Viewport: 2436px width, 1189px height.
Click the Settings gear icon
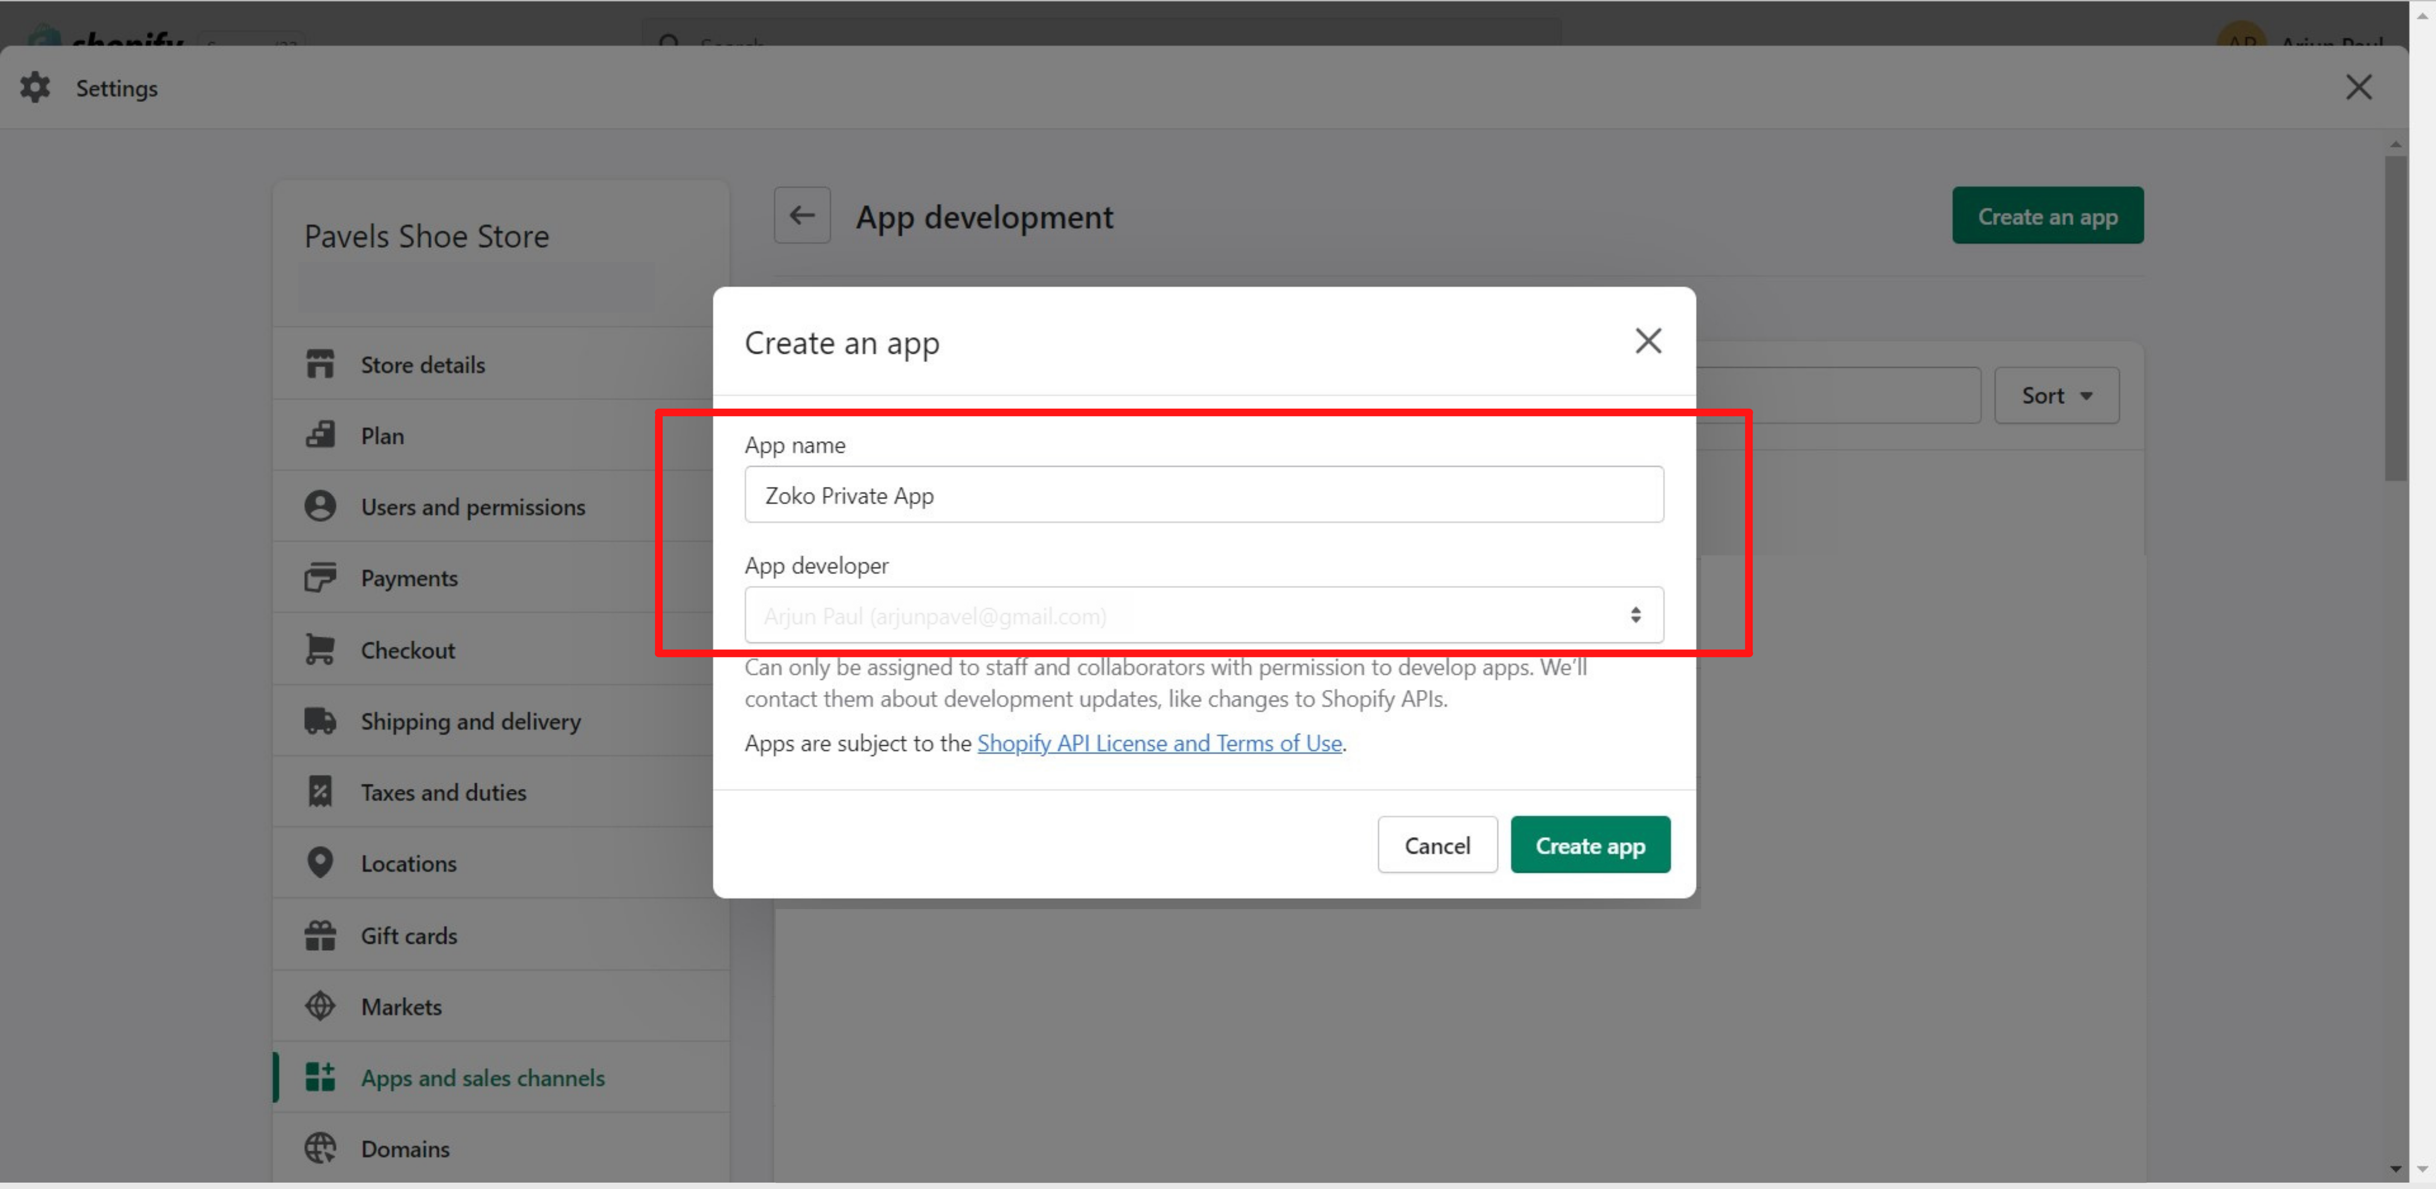tap(35, 87)
